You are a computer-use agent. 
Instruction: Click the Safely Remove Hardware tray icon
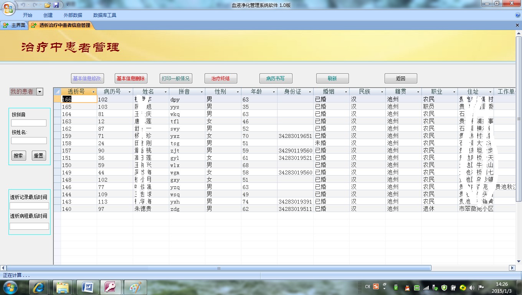click(435, 288)
